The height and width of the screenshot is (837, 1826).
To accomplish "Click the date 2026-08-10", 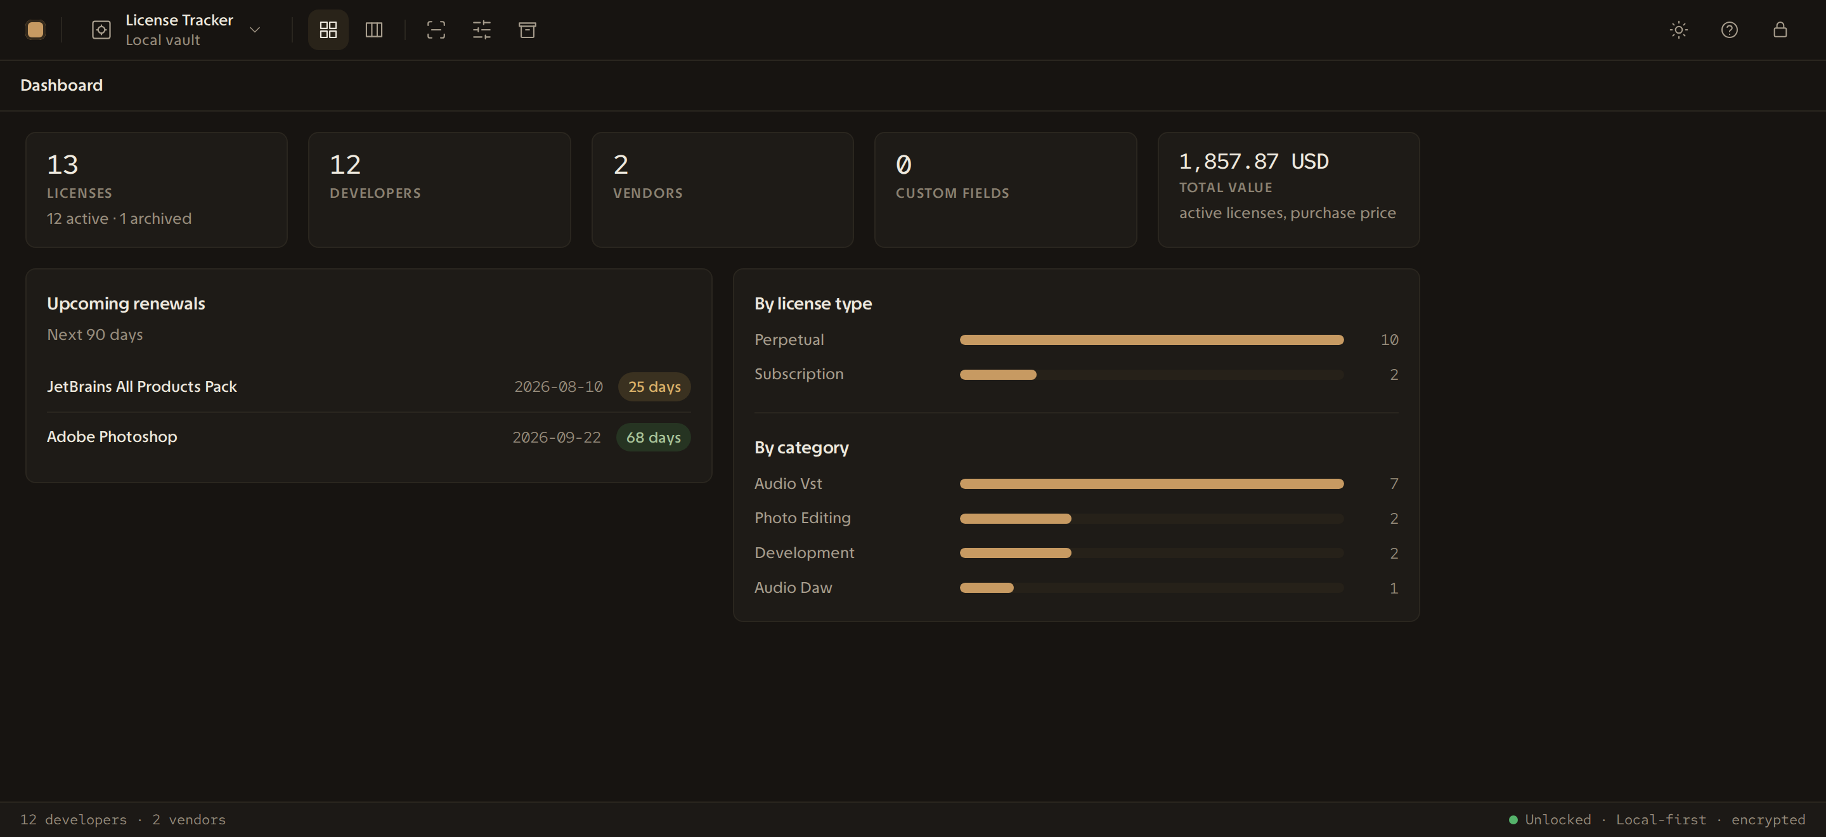I will coord(559,387).
